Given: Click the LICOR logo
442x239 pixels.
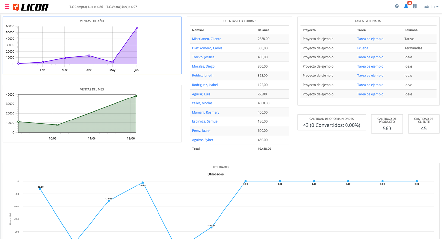Looking at the screenshot, I should [x=31, y=7].
